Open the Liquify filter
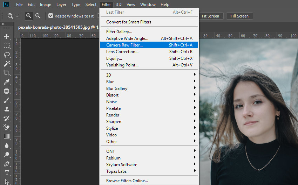The width and height of the screenshot is (298, 185). tap(149, 58)
